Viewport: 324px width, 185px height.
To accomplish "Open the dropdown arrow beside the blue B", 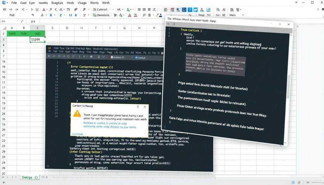I will [54, 15].
